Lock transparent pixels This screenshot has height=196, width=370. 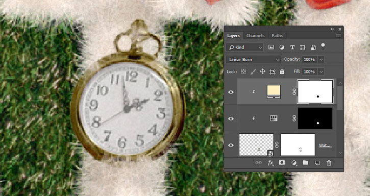coord(243,71)
